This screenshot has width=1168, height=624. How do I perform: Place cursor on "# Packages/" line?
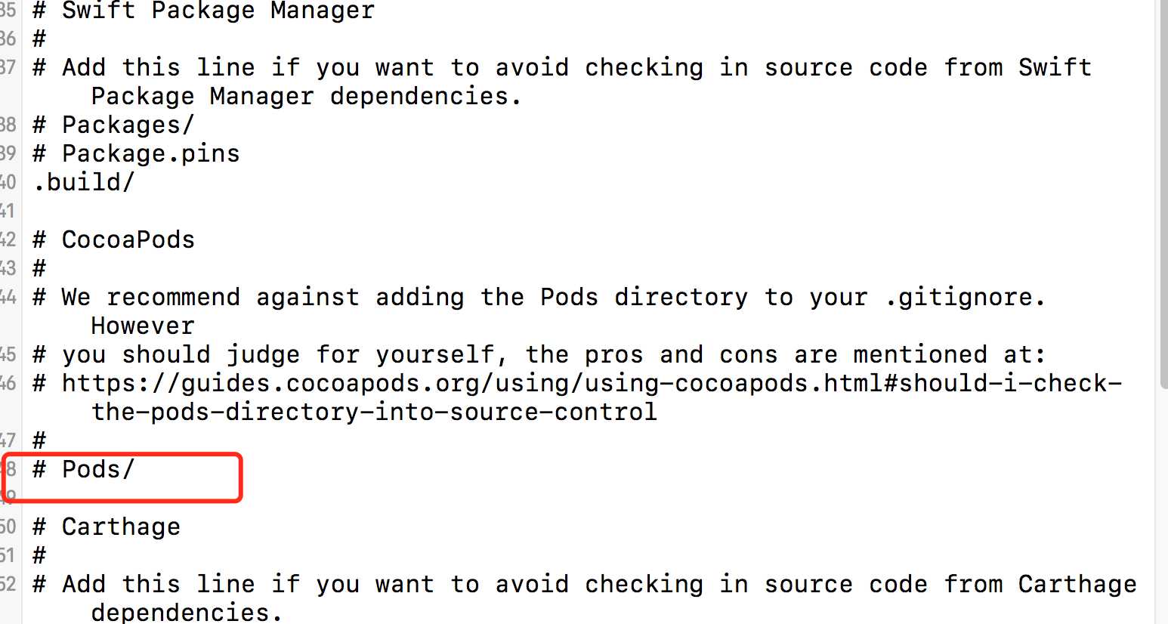tap(114, 125)
